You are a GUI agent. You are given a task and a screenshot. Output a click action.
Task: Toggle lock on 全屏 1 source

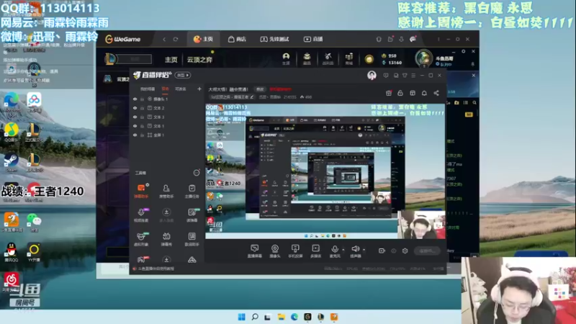[142, 135]
